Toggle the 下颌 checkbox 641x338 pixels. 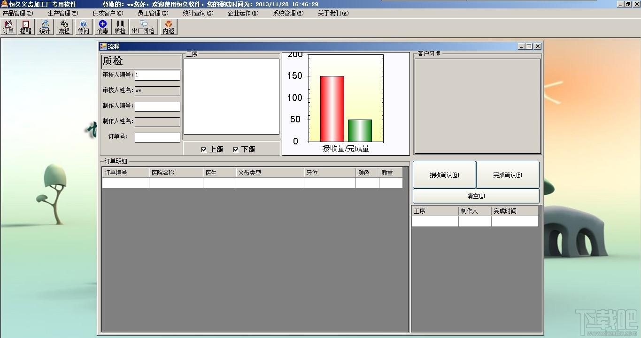click(236, 150)
